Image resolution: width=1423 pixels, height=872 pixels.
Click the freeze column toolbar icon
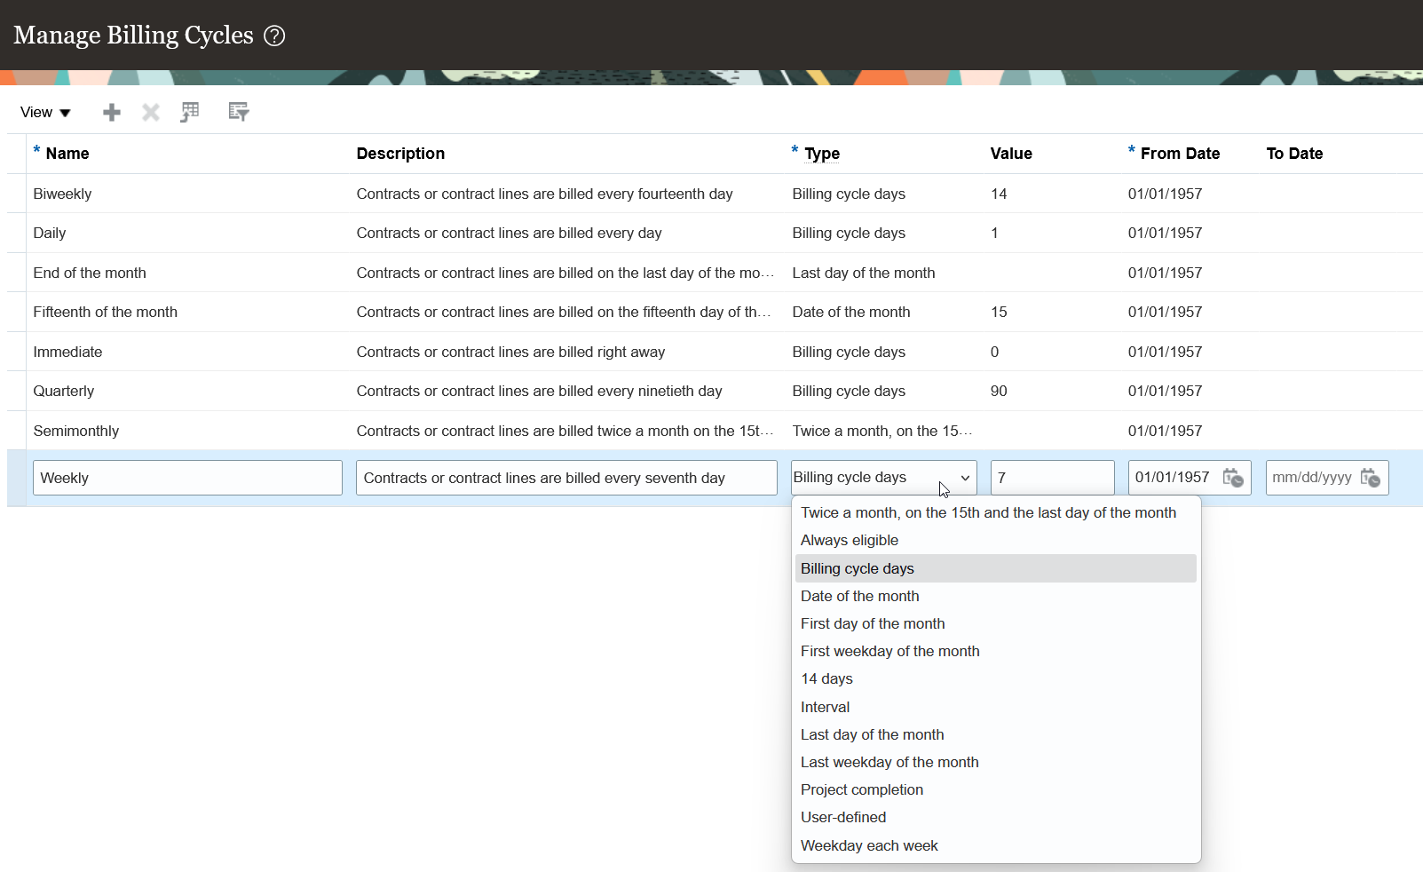click(190, 112)
